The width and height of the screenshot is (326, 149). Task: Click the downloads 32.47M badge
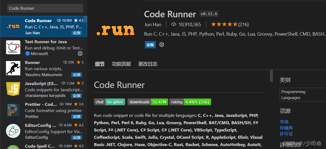pos(148,102)
